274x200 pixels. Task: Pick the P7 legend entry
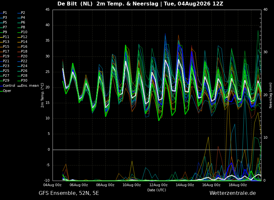(4, 27)
